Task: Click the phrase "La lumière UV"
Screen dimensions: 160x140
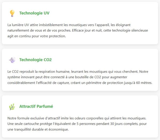Action: pos(18,25)
